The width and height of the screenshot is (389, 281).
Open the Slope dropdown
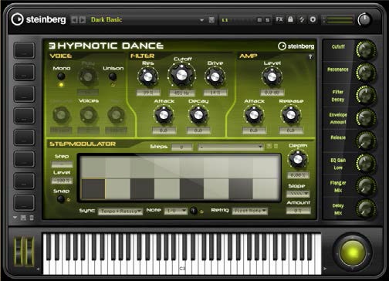coord(298,194)
